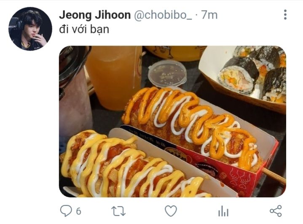This screenshot has height=224, width=303.
Task: Share the tweet via share icon
Action: click(276, 211)
